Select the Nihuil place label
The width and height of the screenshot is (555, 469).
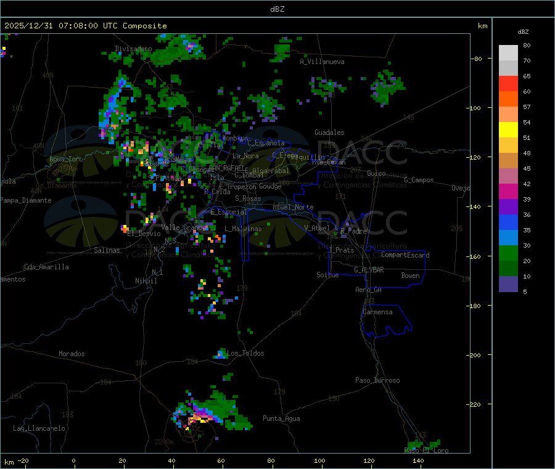pyautogui.click(x=146, y=281)
